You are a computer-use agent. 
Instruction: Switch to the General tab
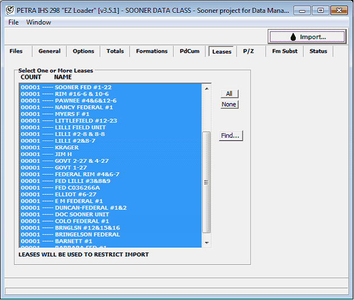[49, 51]
